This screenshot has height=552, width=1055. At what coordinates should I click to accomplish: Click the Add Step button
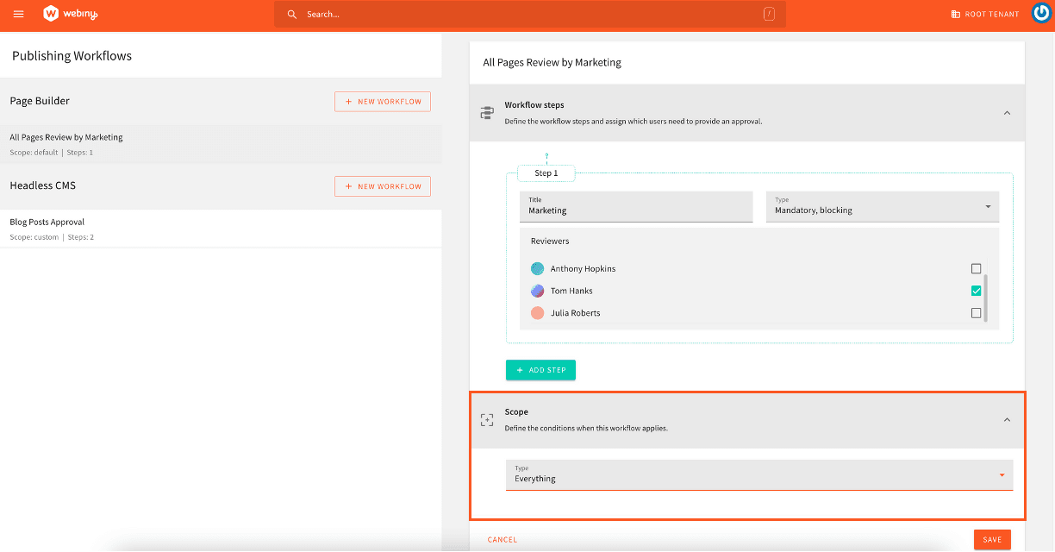tap(540, 370)
